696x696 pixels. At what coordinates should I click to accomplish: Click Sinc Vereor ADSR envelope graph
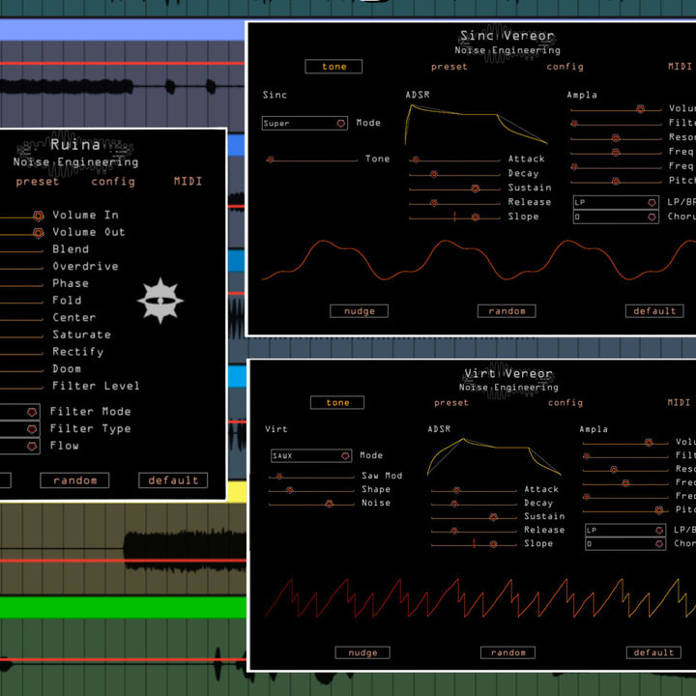tap(476, 125)
